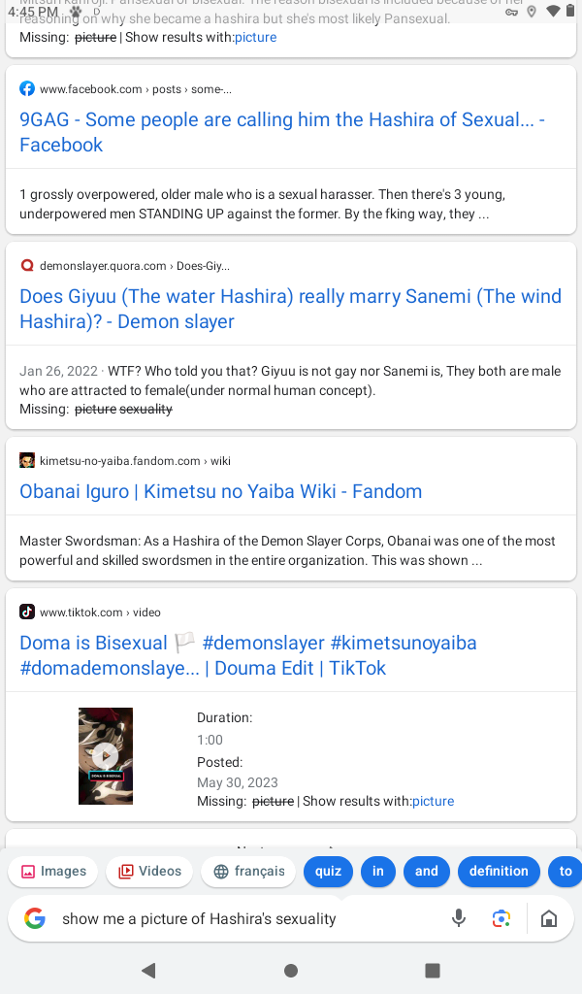Open Google Lens camera search
This screenshot has width=582, height=994.
click(501, 918)
